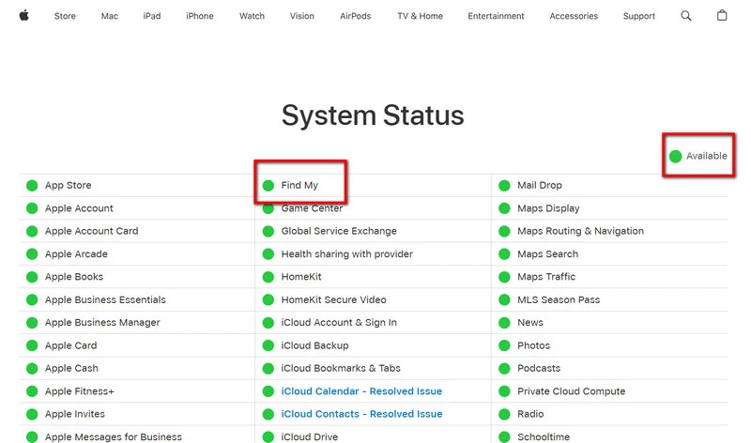Click the status dot next to Podcasts

click(x=504, y=368)
